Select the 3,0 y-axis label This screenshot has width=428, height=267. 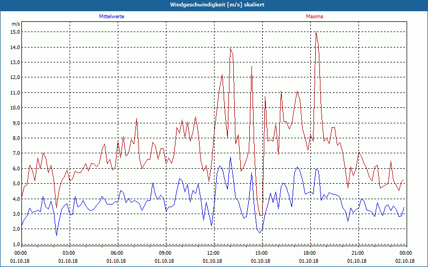[x=17, y=214]
